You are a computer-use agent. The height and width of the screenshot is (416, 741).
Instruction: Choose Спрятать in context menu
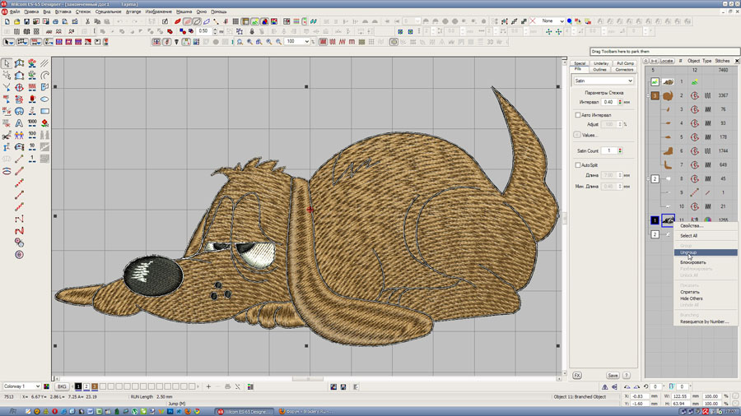click(x=689, y=292)
